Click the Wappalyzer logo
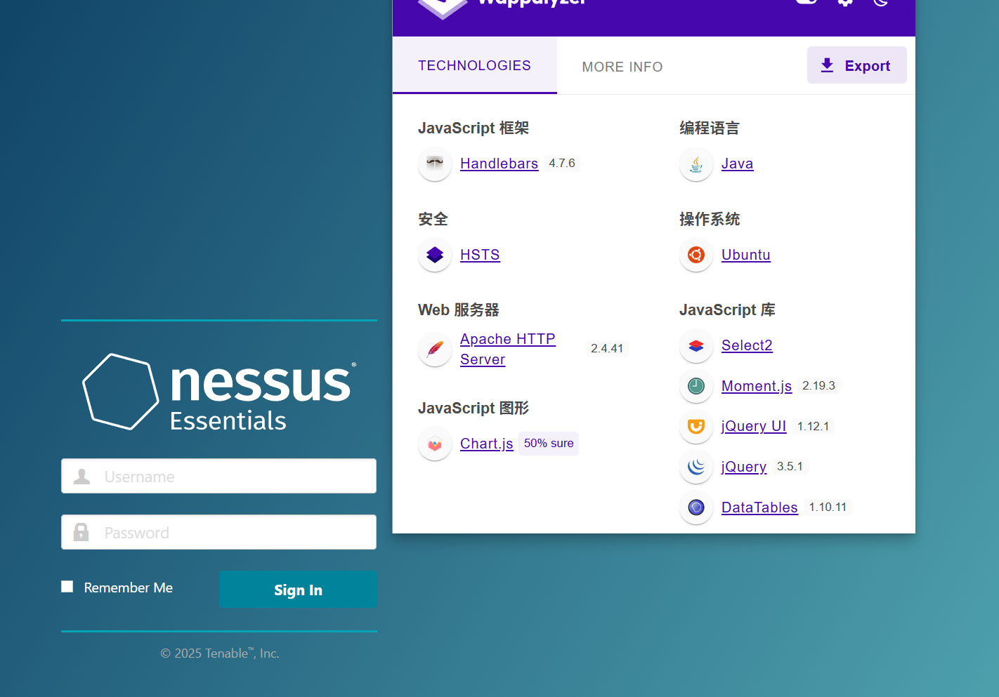The image size is (999, 697). (x=443, y=7)
